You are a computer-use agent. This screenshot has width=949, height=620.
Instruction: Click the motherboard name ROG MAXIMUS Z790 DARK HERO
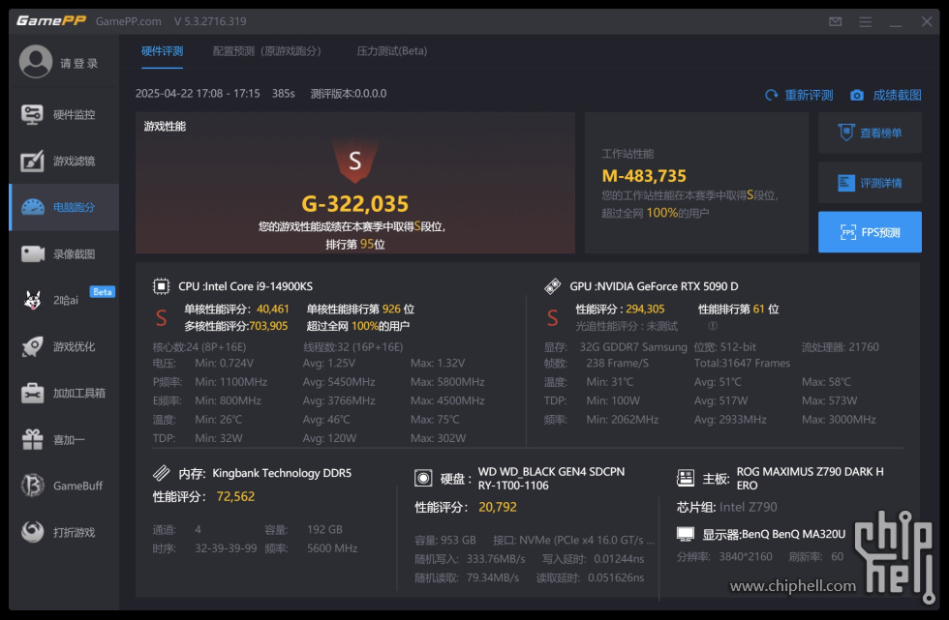(810, 479)
